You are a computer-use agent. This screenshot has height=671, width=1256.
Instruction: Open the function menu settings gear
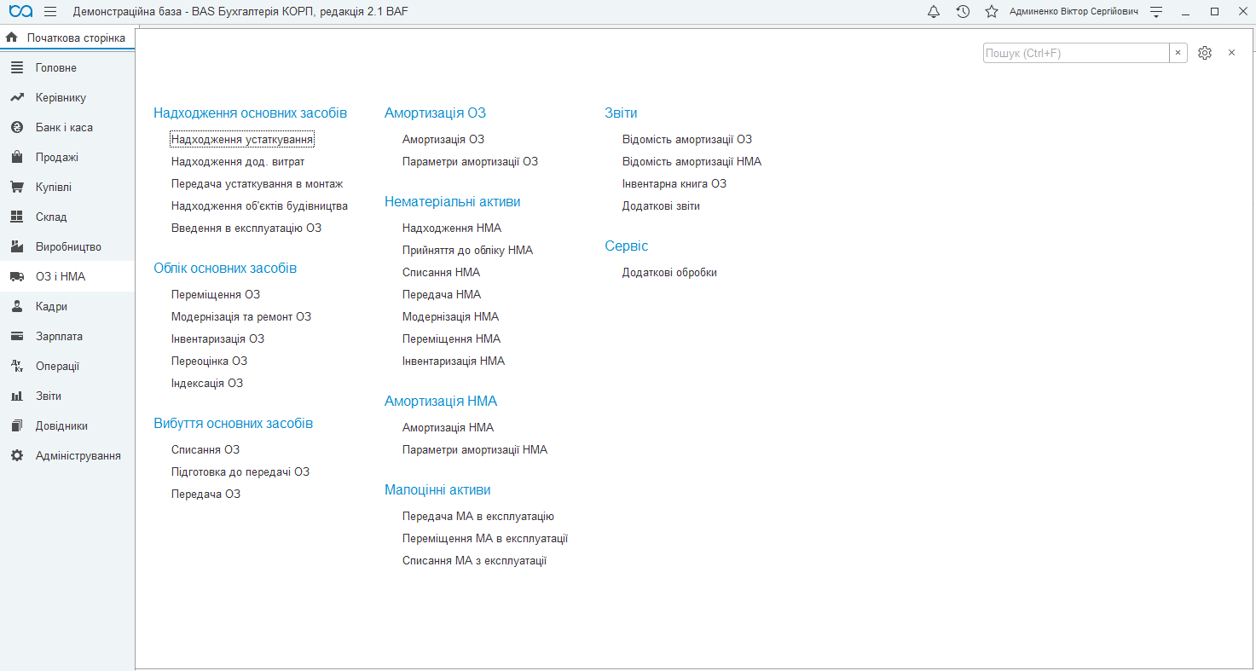pyautogui.click(x=1205, y=53)
